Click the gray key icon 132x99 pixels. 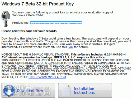[6, 19]
